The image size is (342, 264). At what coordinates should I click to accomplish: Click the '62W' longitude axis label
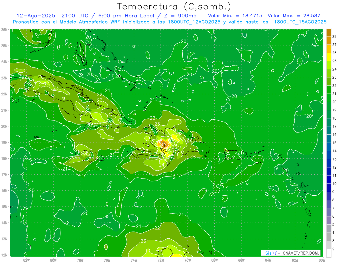click(x=295, y=260)
